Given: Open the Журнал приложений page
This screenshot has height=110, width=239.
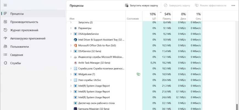Looking at the screenshot, I should (33, 30).
